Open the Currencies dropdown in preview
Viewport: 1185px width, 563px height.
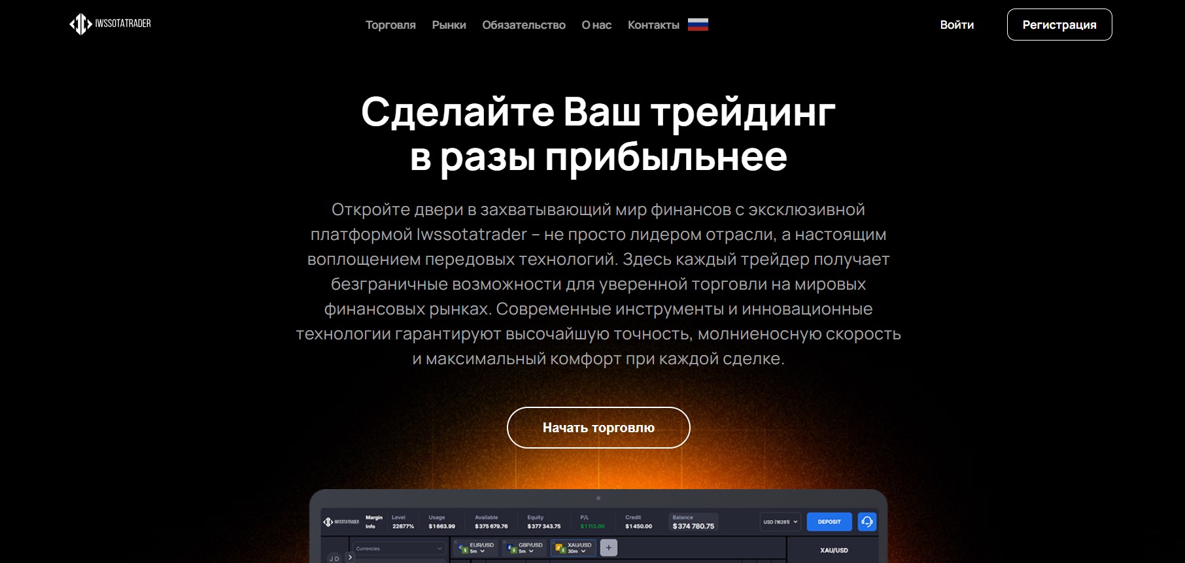(399, 549)
